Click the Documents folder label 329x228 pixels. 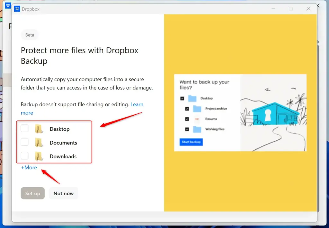coord(63,143)
